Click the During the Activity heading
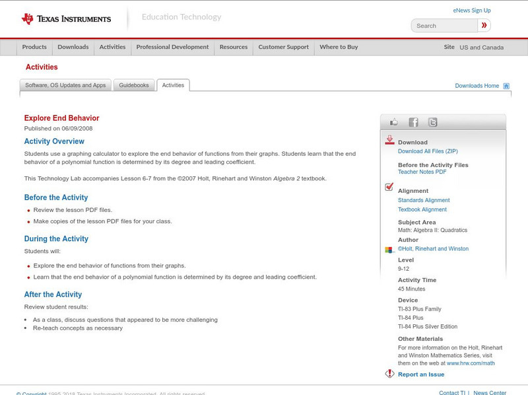Viewport: 528px width, 395px height. pos(56,238)
